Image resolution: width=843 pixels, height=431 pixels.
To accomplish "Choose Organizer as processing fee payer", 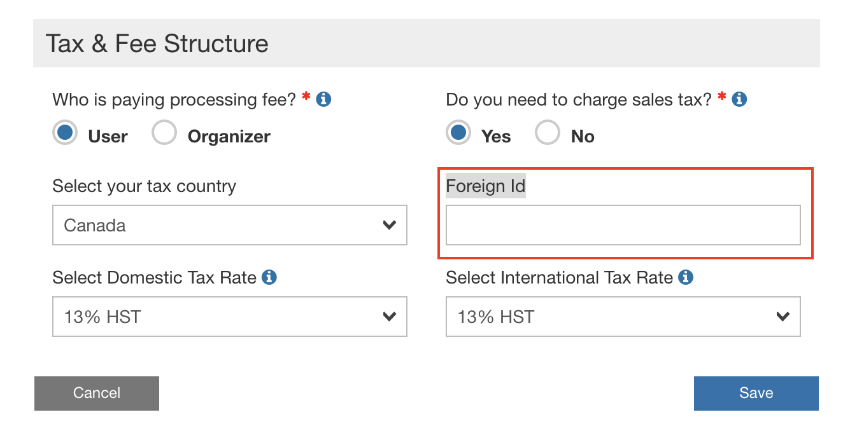I will 164,134.
